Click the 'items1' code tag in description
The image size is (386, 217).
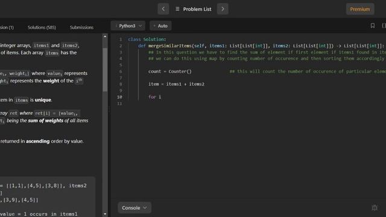click(41, 46)
